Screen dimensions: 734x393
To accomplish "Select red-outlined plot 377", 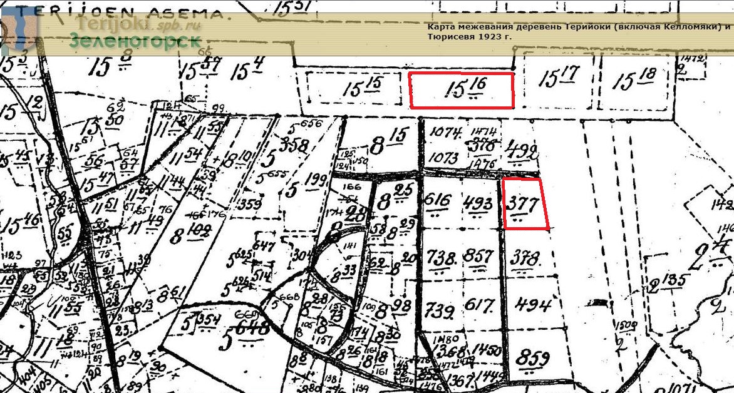I will click(x=526, y=204).
